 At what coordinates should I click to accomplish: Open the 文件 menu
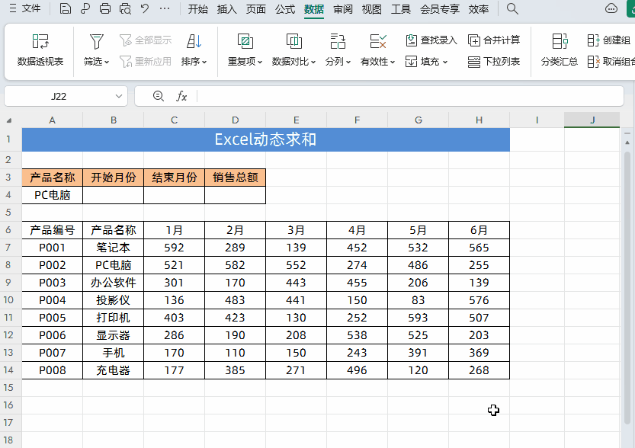[x=25, y=8]
